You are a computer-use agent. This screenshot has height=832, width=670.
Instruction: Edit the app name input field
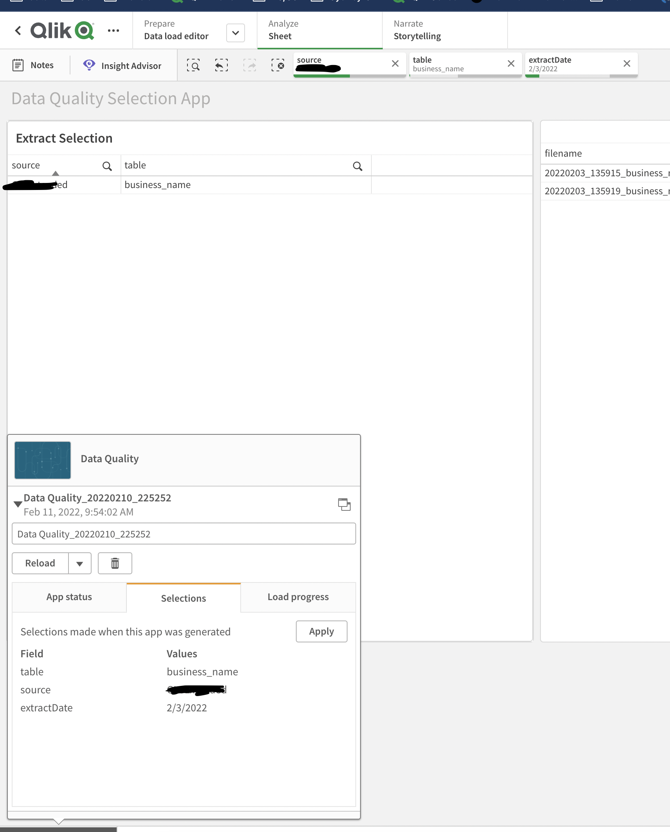[184, 534]
